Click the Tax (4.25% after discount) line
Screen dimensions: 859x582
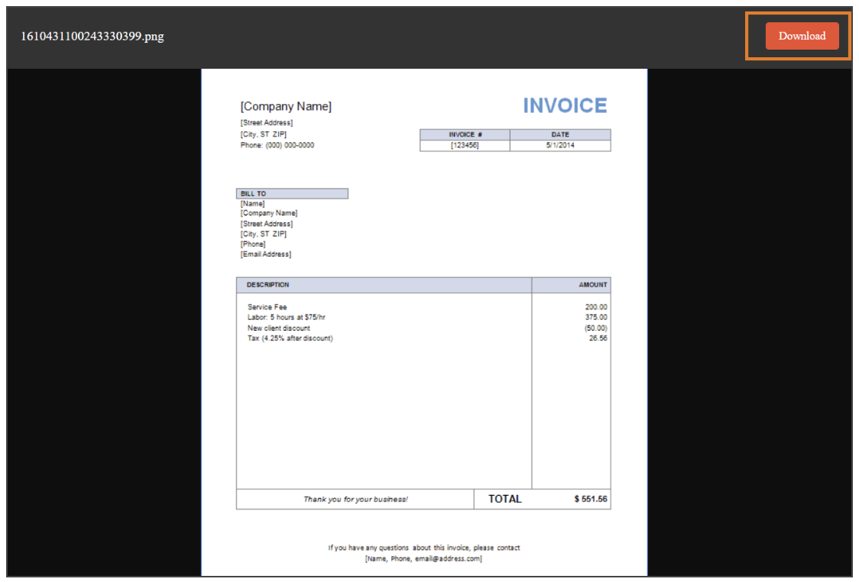[x=290, y=338]
